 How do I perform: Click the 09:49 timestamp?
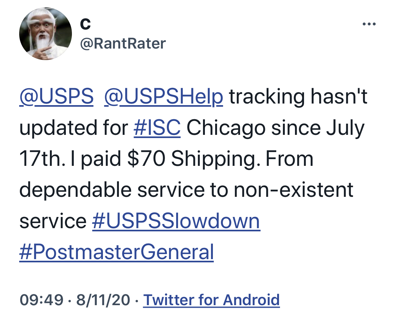click(42, 300)
